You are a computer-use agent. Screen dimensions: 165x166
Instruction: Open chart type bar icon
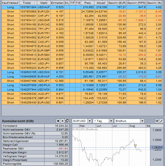coord(157,121)
